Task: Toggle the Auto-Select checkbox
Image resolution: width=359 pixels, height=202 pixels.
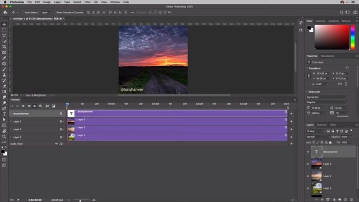Action: point(23,12)
